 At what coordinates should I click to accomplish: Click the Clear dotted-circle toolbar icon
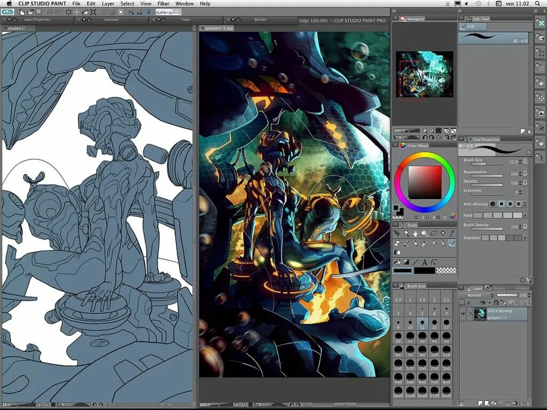coord(68,12)
